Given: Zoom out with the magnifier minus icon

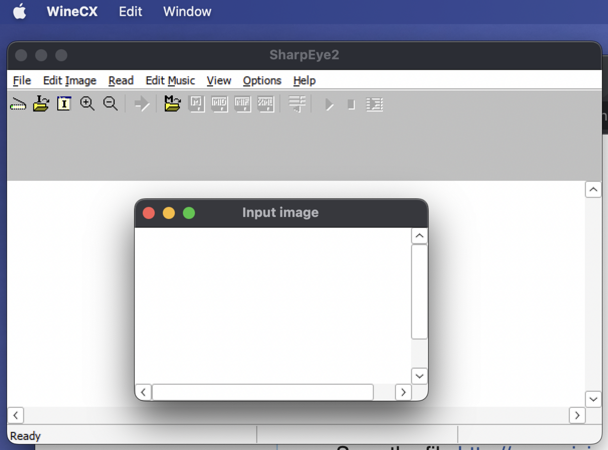Looking at the screenshot, I should pyautogui.click(x=110, y=104).
